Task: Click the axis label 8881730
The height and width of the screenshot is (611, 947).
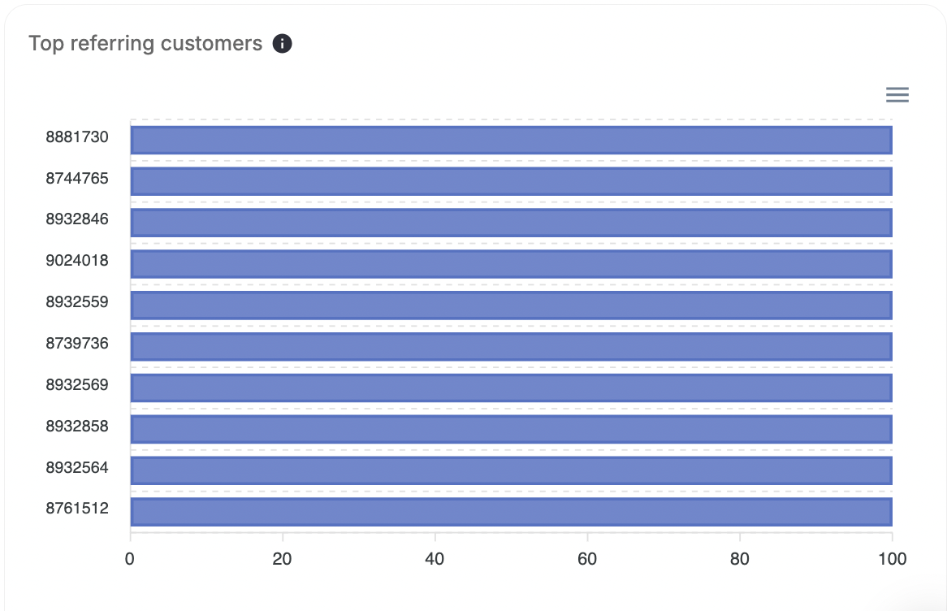Action: 77,137
